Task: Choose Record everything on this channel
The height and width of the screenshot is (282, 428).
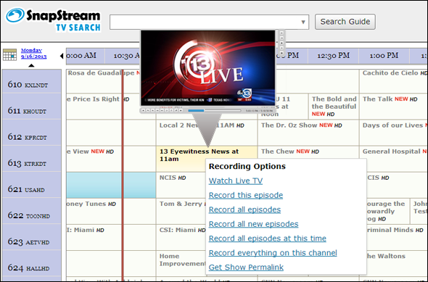Action: click(273, 253)
